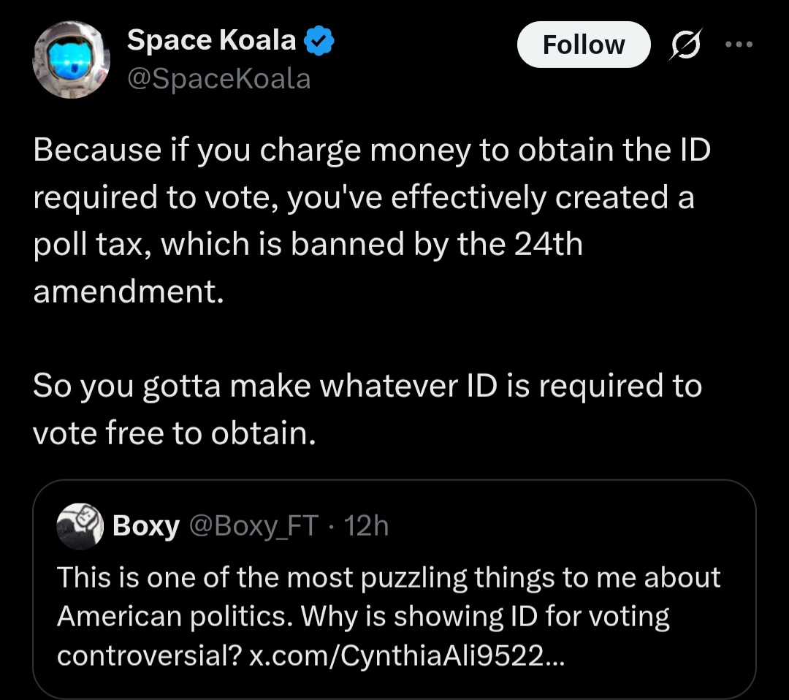Click the 12h timestamp on quoted post
Screen dimensions: 789x700
coord(366,526)
